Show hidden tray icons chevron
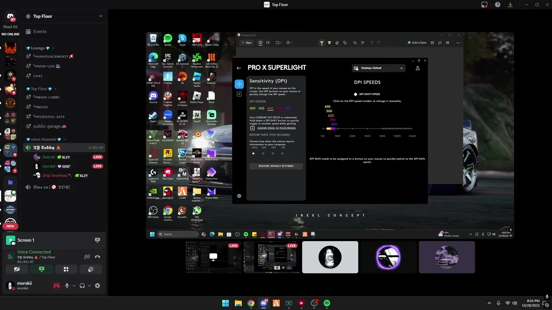The height and width of the screenshot is (310, 552). [x=489, y=303]
